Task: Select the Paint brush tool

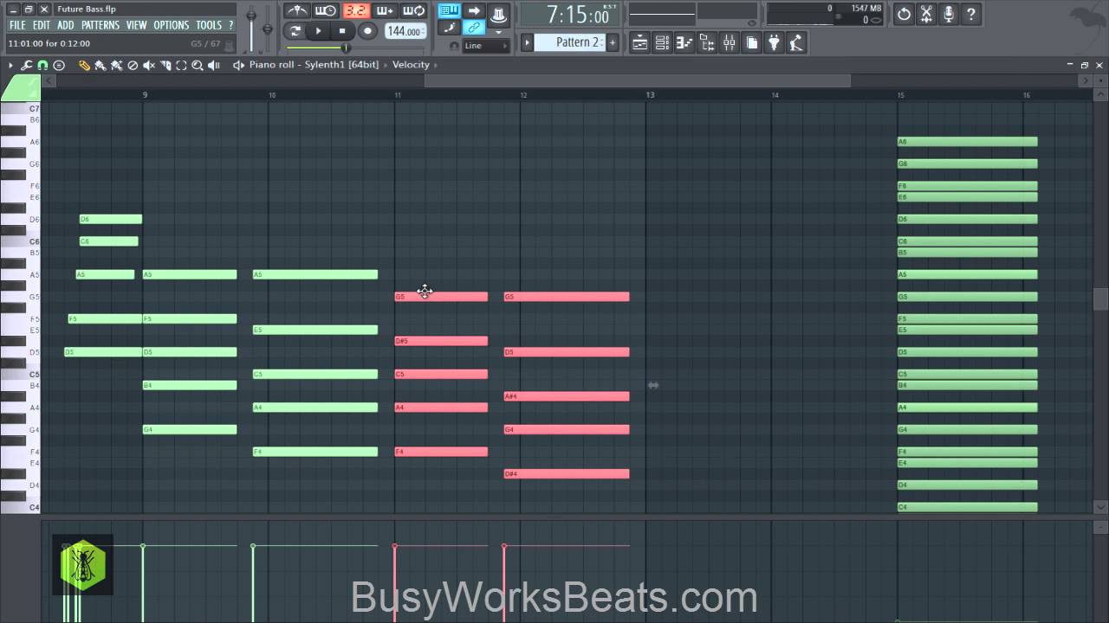Action: [x=100, y=65]
